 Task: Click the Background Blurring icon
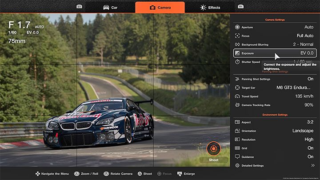(237, 44)
